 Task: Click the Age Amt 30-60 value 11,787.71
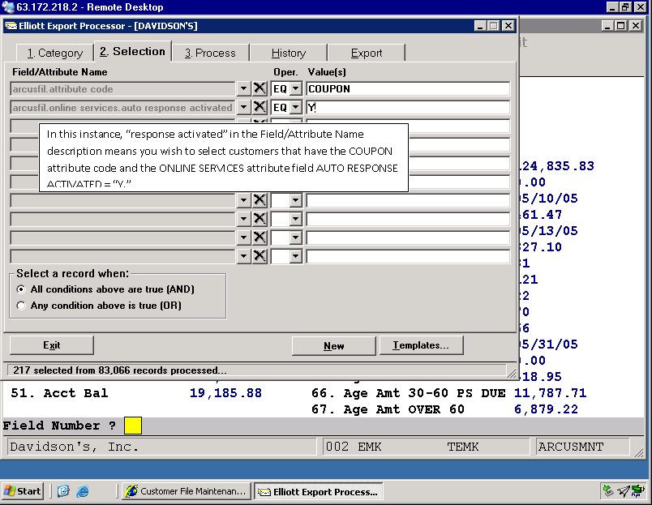pyautogui.click(x=550, y=393)
